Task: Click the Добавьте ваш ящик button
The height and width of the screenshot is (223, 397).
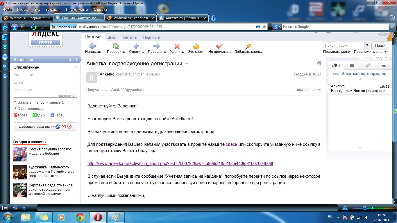Action: pos(45,127)
